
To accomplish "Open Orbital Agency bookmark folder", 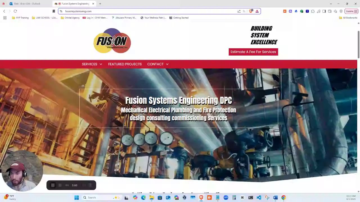I will click(70, 18).
